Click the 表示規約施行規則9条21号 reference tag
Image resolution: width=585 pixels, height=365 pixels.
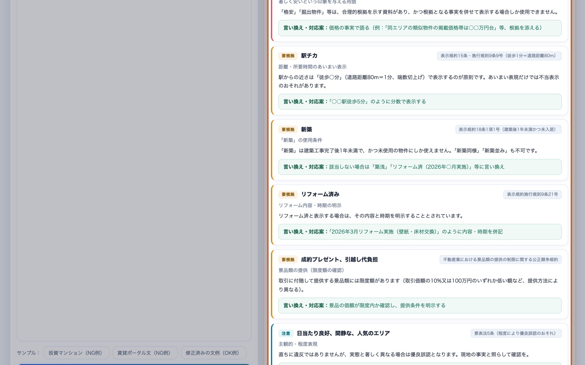click(x=533, y=194)
